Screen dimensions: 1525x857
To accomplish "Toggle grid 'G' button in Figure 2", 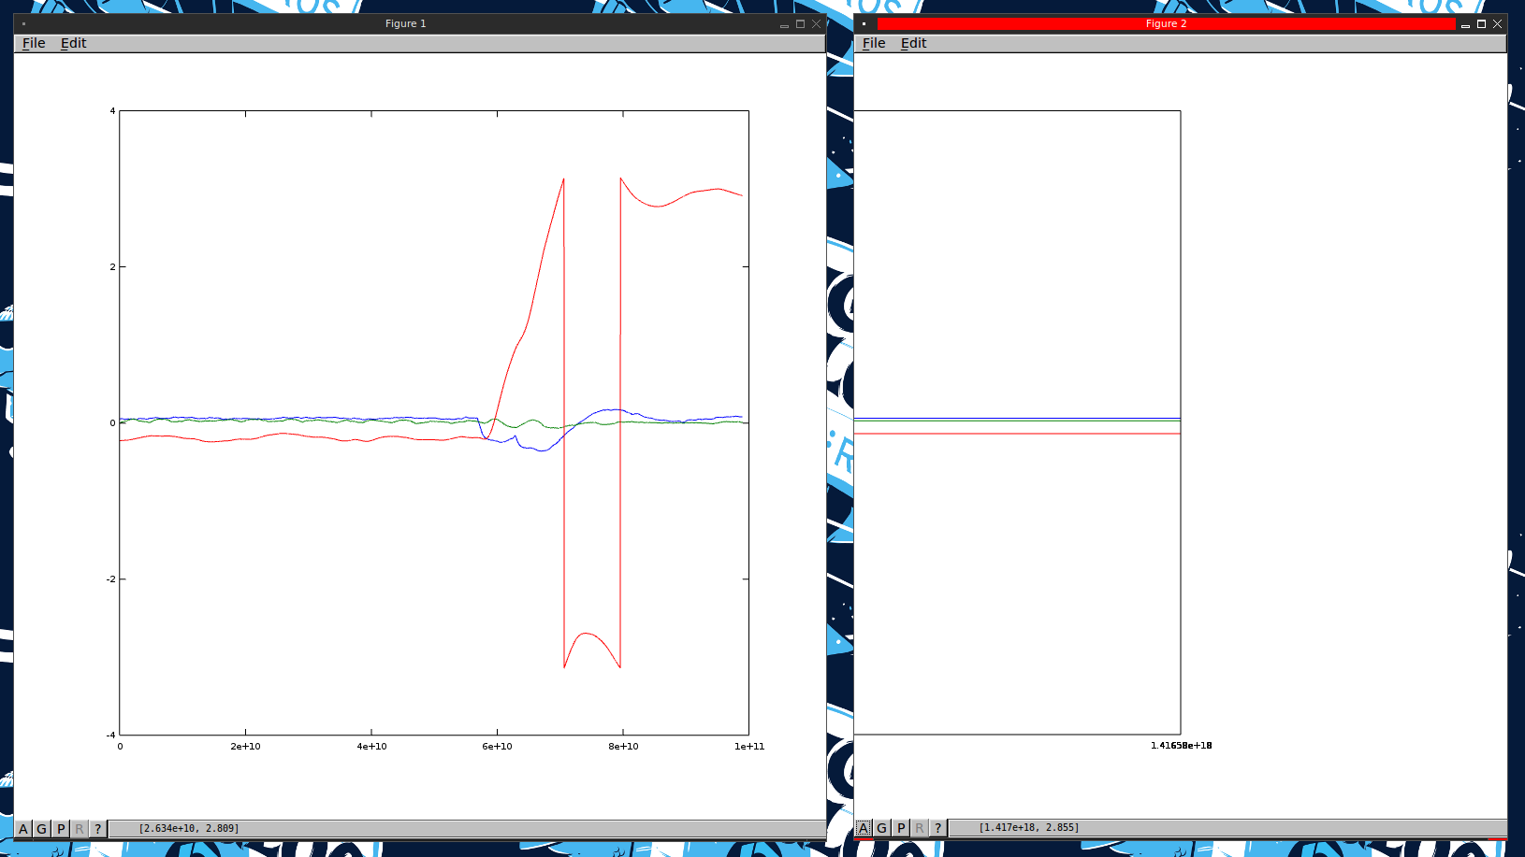I will [x=881, y=828].
